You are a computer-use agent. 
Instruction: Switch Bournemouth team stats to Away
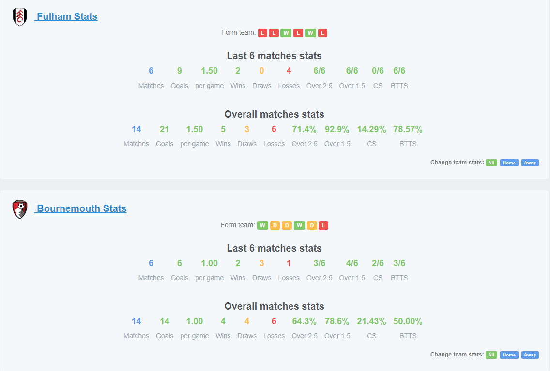(x=530, y=355)
